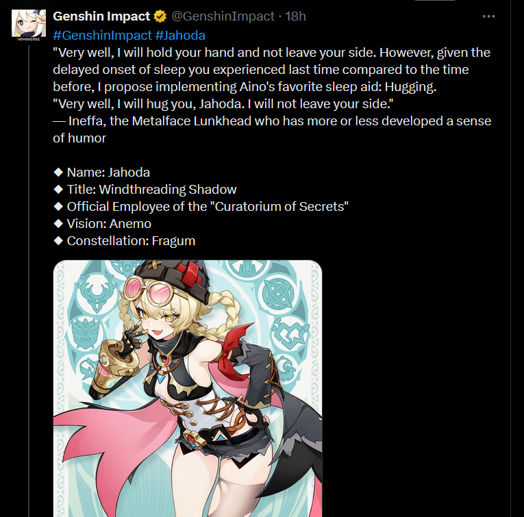Open the three-dot more options menu
Viewport: 524px width, 517px height.
(x=488, y=16)
